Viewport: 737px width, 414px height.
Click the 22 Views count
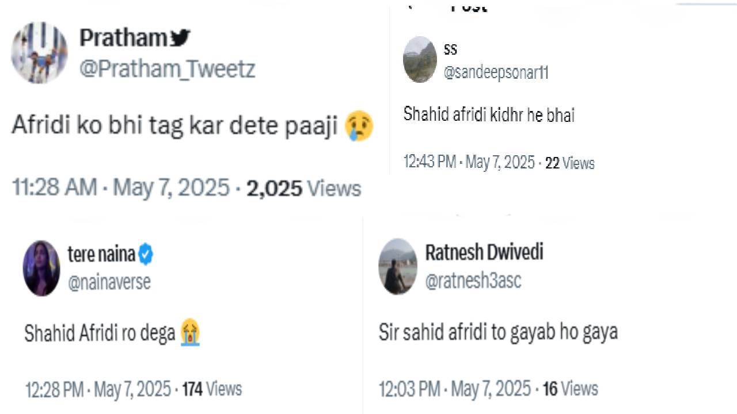point(569,163)
